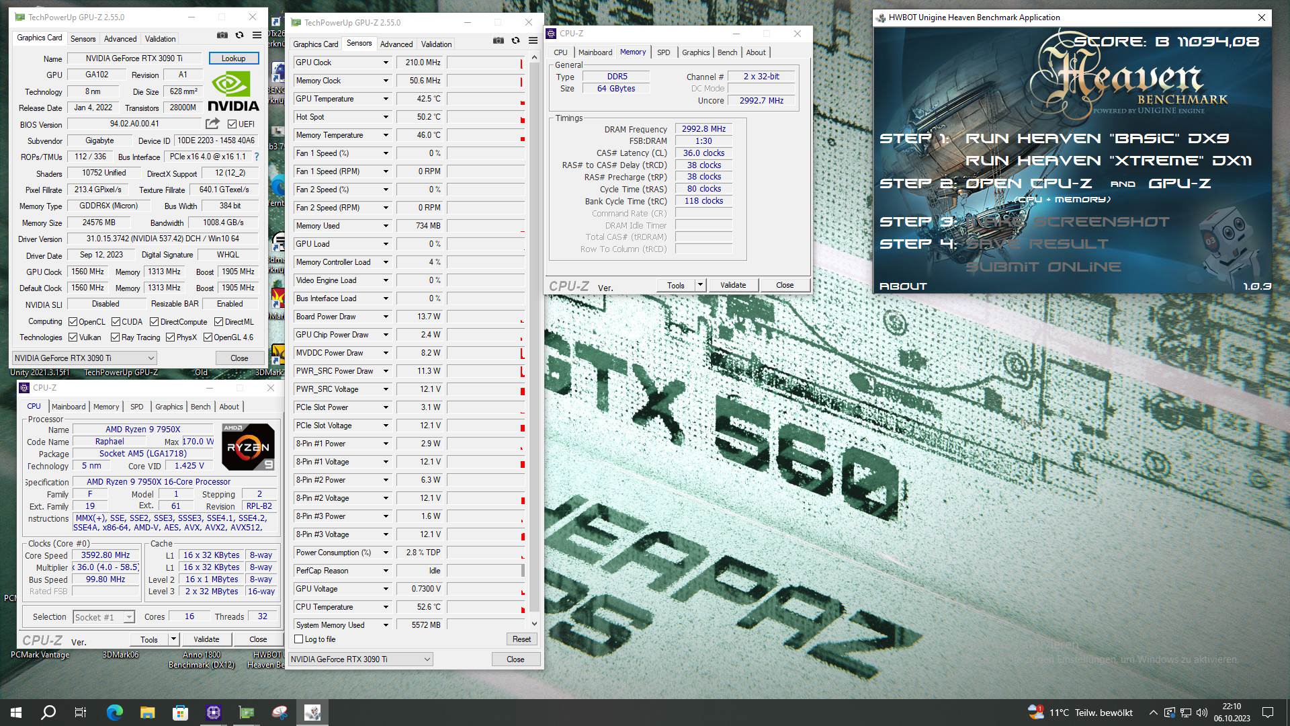Click the weather widget on taskbar
The image size is (1290, 726).
(x=1080, y=713)
